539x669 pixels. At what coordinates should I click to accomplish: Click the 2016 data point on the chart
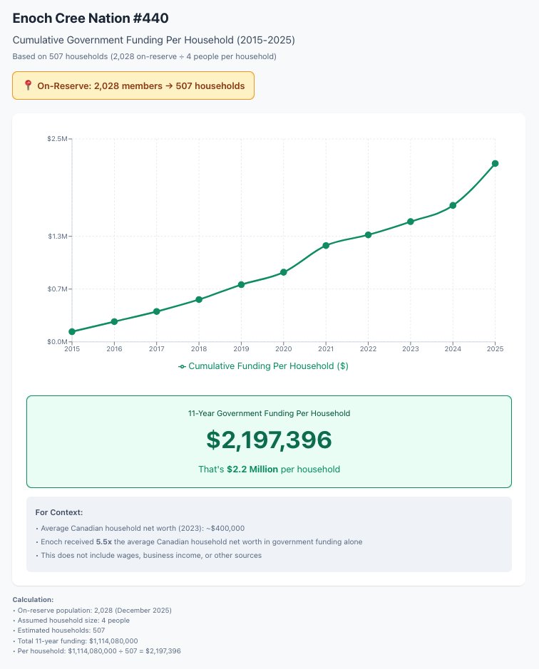pos(114,321)
